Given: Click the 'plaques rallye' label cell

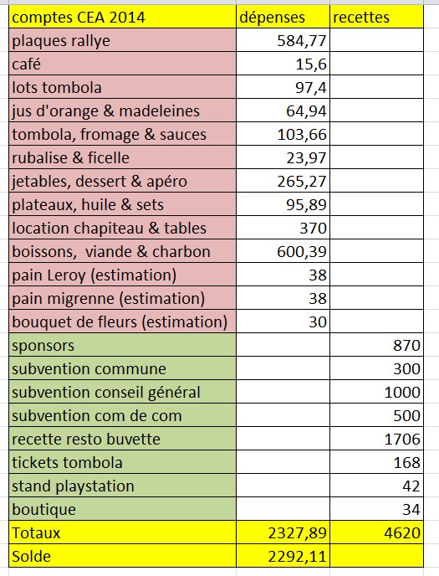Looking at the screenshot, I should click(x=122, y=40).
